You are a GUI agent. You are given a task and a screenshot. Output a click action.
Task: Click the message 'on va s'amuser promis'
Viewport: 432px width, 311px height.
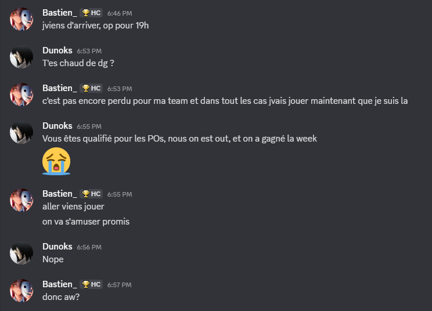(x=86, y=222)
